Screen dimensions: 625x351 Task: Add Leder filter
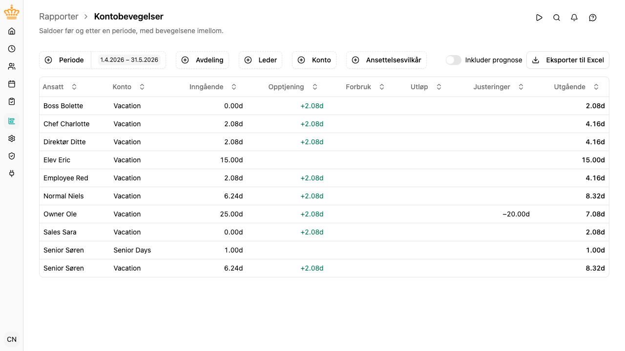(x=260, y=60)
